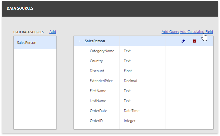Viewport: 220px width, 136px height.
Task: Select the LastName field row
Action: coord(98,101)
